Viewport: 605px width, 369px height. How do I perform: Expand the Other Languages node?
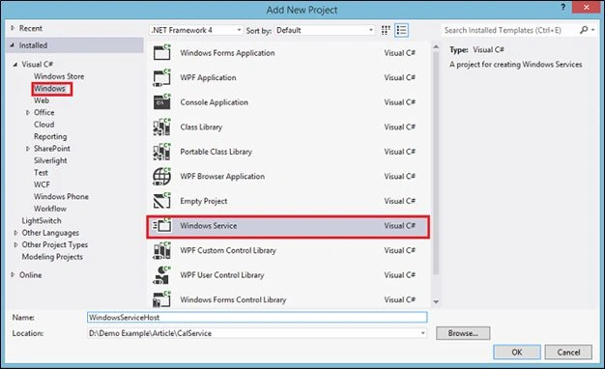tap(15, 233)
